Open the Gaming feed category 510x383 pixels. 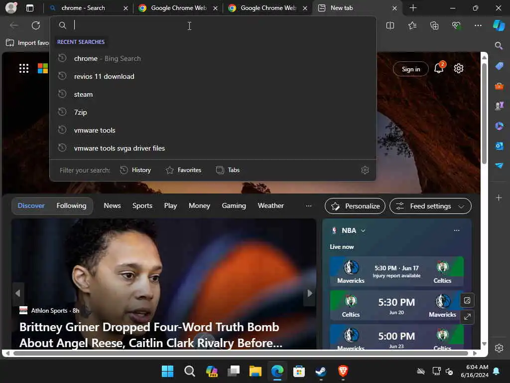234,205
